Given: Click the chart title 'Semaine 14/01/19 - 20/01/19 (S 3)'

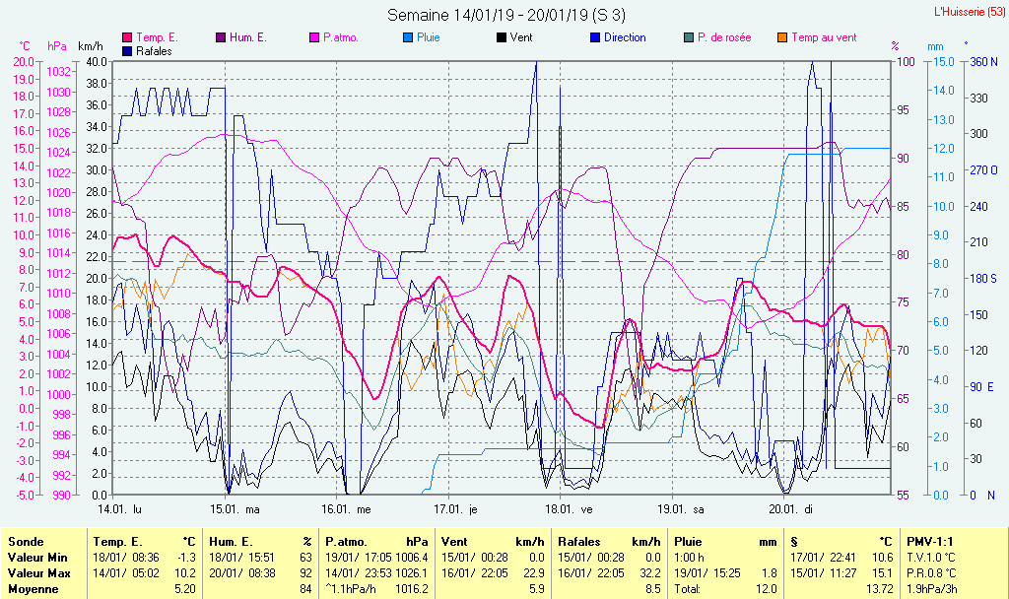Looking at the screenshot, I should [506, 15].
